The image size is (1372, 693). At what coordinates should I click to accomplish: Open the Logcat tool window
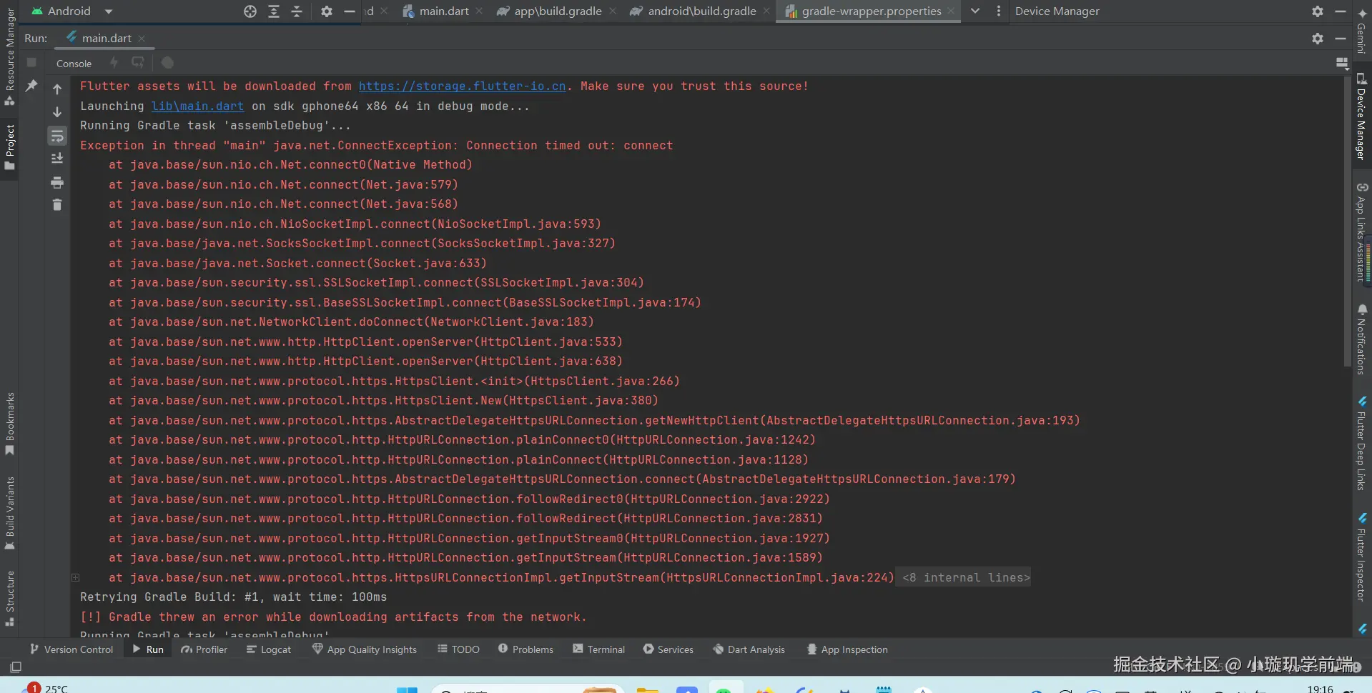tap(268, 649)
